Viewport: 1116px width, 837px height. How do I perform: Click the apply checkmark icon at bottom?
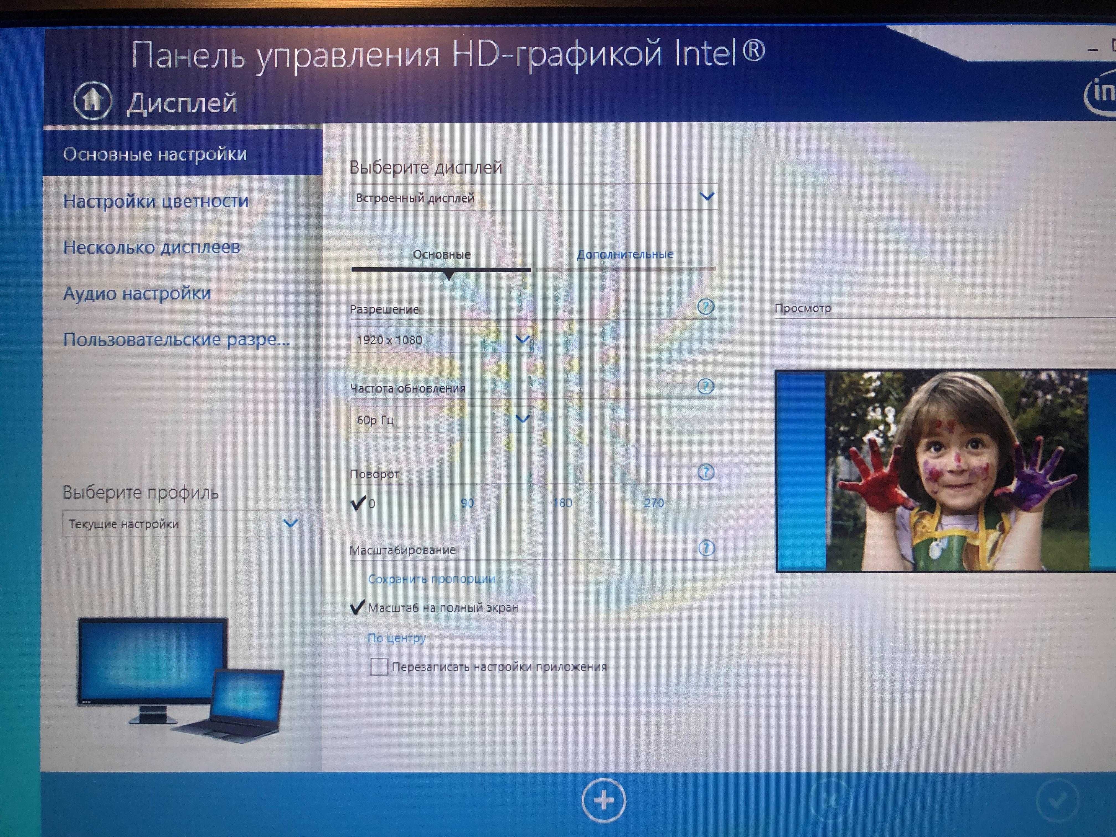pyautogui.click(x=1058, y=801)
